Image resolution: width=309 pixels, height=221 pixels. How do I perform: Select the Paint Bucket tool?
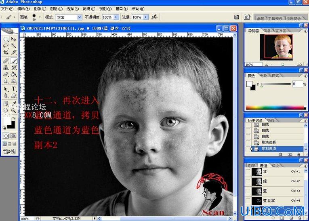click(13, 74)
